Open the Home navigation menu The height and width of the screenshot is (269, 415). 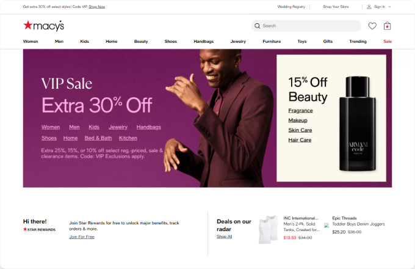[x=112, y=42]
